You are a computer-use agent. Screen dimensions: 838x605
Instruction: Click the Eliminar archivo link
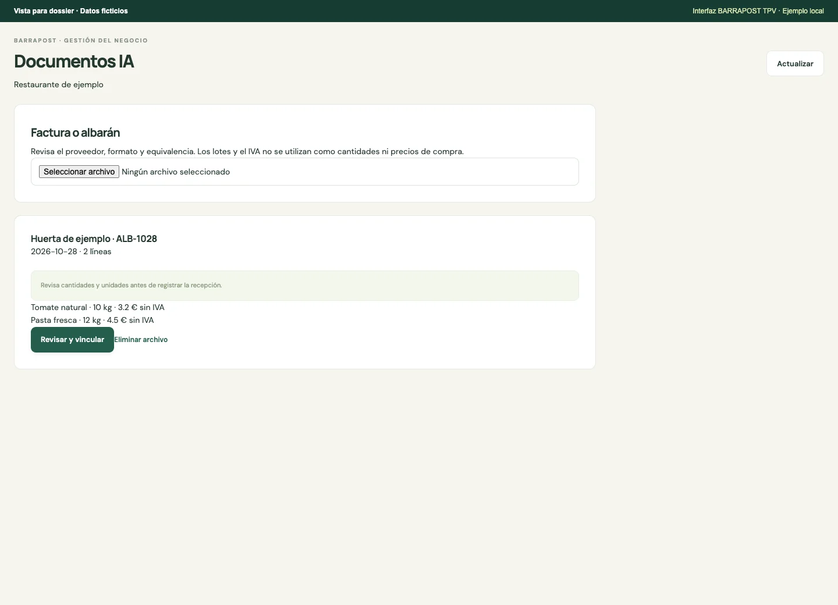[x=141, y=340]
